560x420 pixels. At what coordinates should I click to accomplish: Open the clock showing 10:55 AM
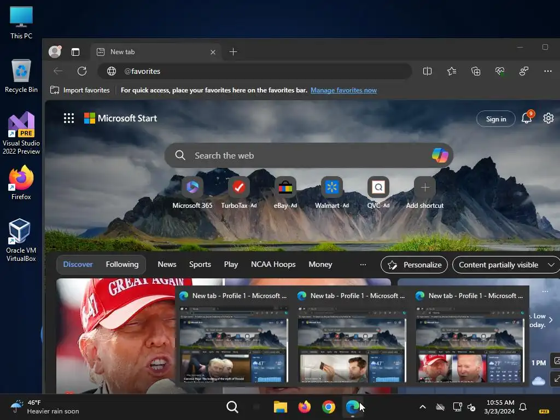coord(500,407)
